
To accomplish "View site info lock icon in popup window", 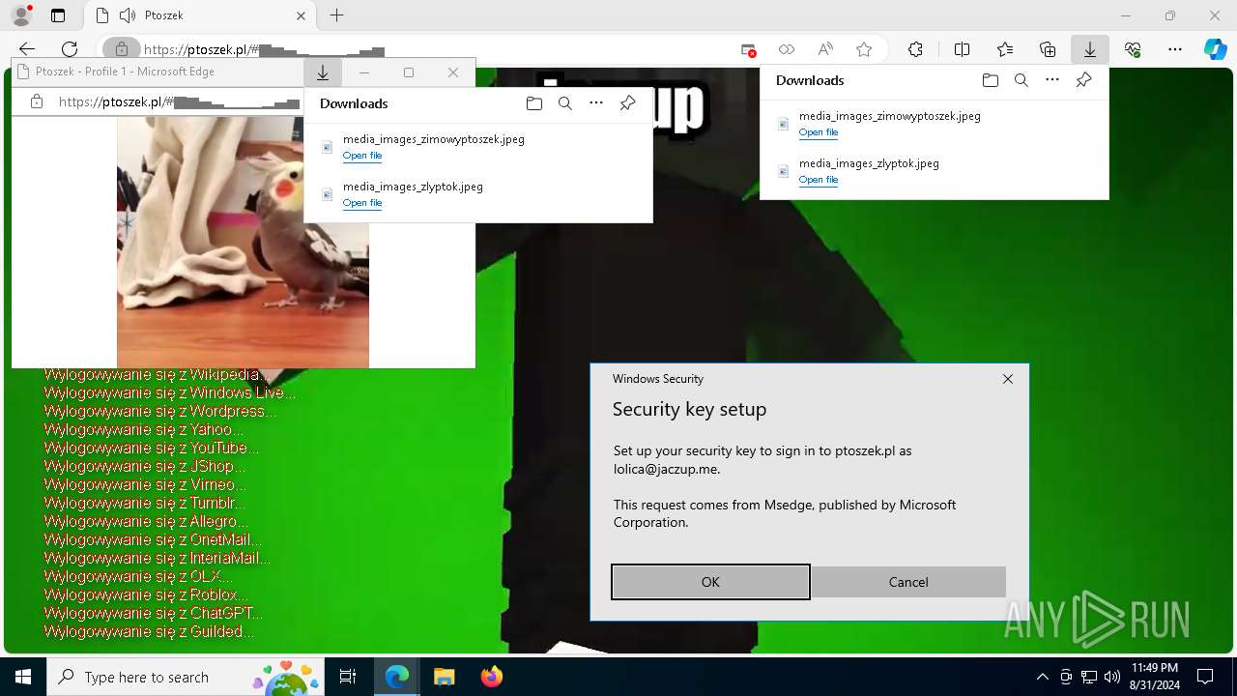I will pyautogui.click(x=37, y=101).
